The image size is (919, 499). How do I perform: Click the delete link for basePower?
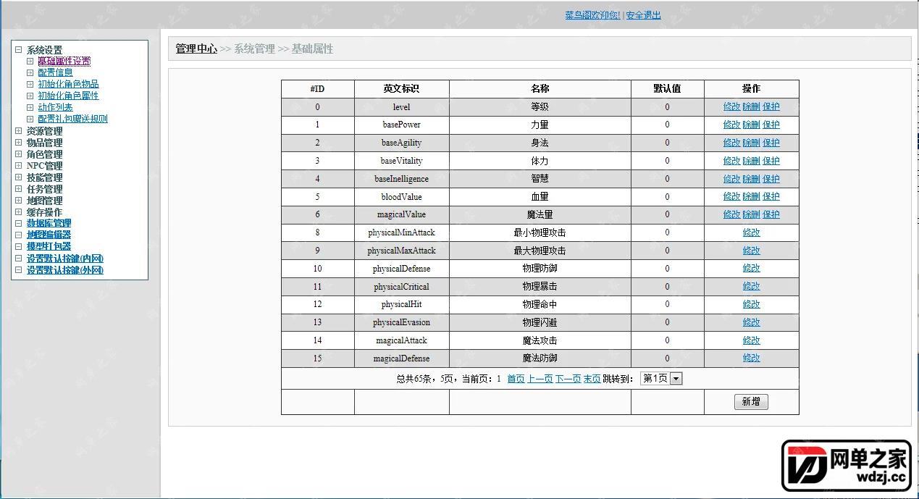[751, 125]
